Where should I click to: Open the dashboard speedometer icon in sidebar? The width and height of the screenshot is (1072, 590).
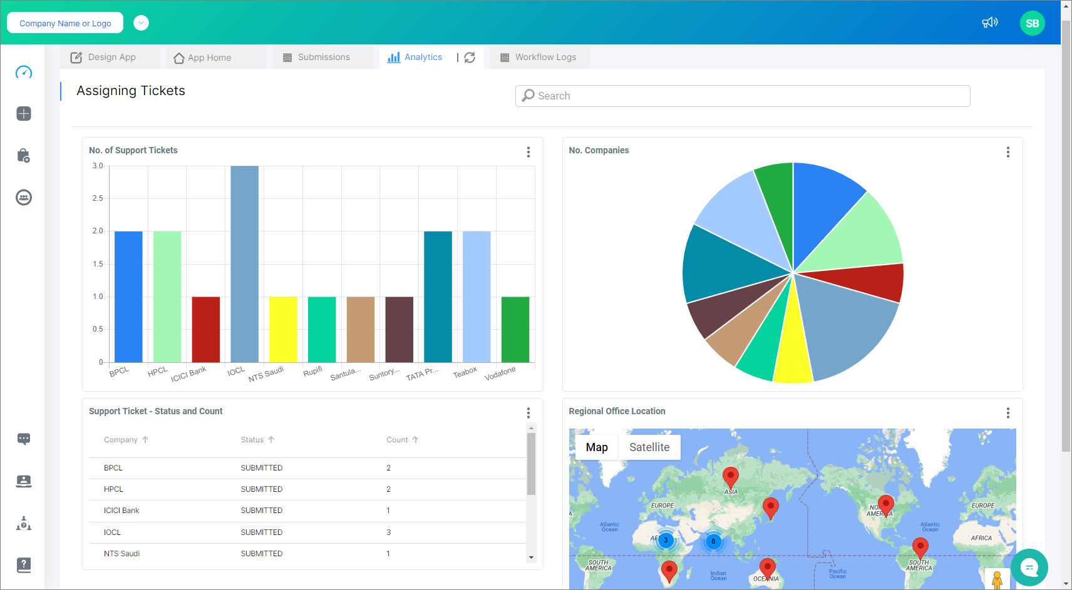24,73
